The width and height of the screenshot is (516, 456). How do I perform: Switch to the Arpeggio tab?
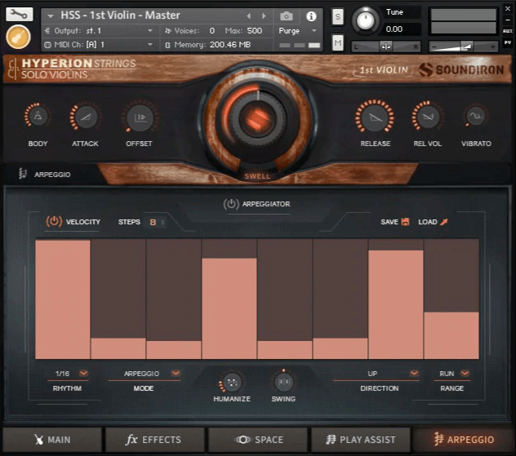pyautogui.click(x=464, y=440)
